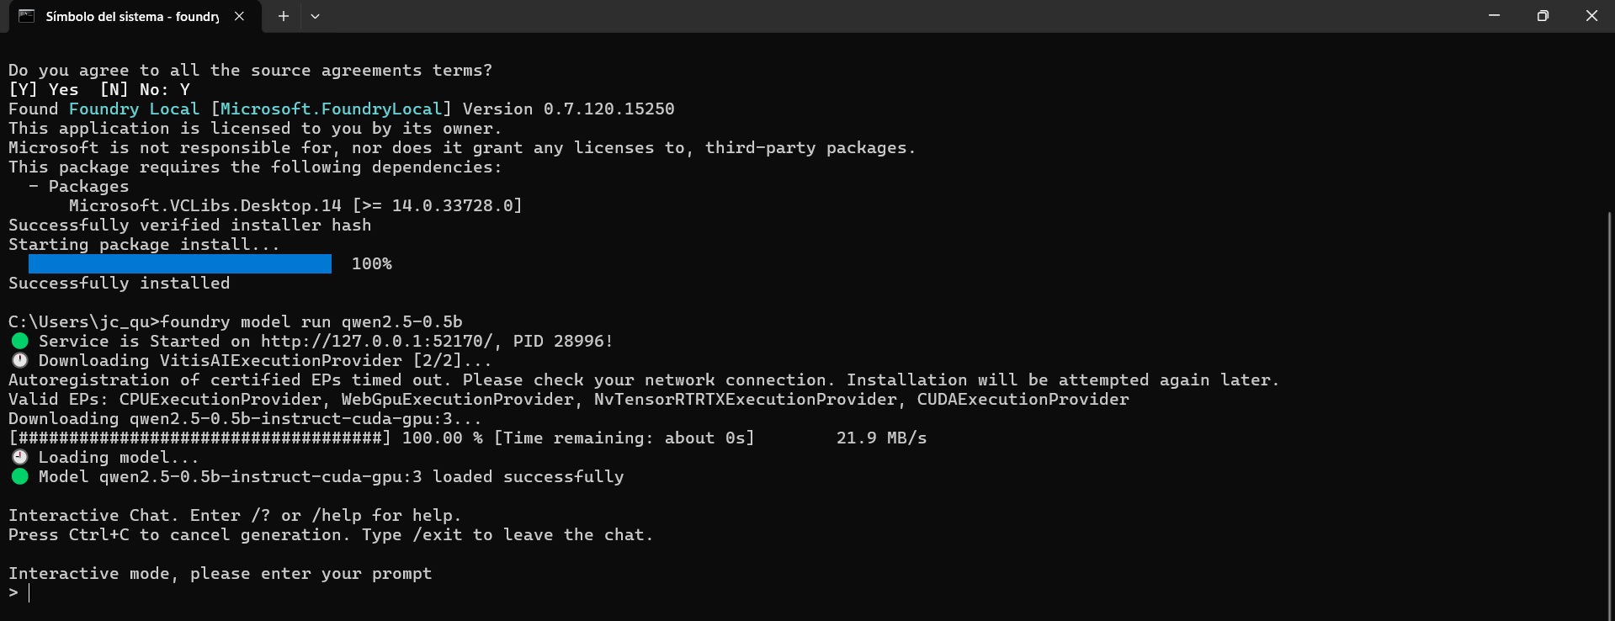Close the terminal window
Image resolution: width=1615 pixels, height=621 pixels.
pos(1591,16)
